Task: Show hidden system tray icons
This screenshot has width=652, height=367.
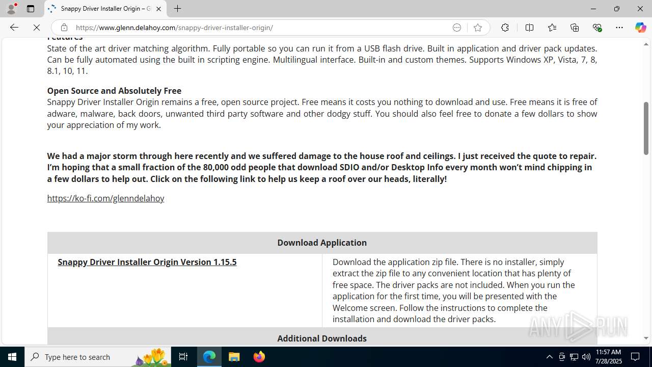Action: click(x=549, y=357)
